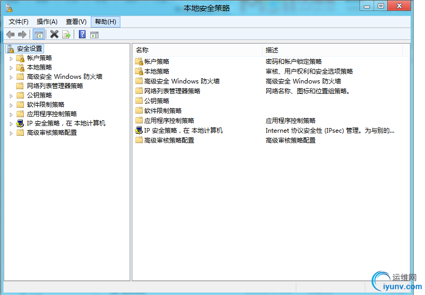Click the IP 安全策略 computer icon in tree
This screenshot has height=295, width=425.
20,123
